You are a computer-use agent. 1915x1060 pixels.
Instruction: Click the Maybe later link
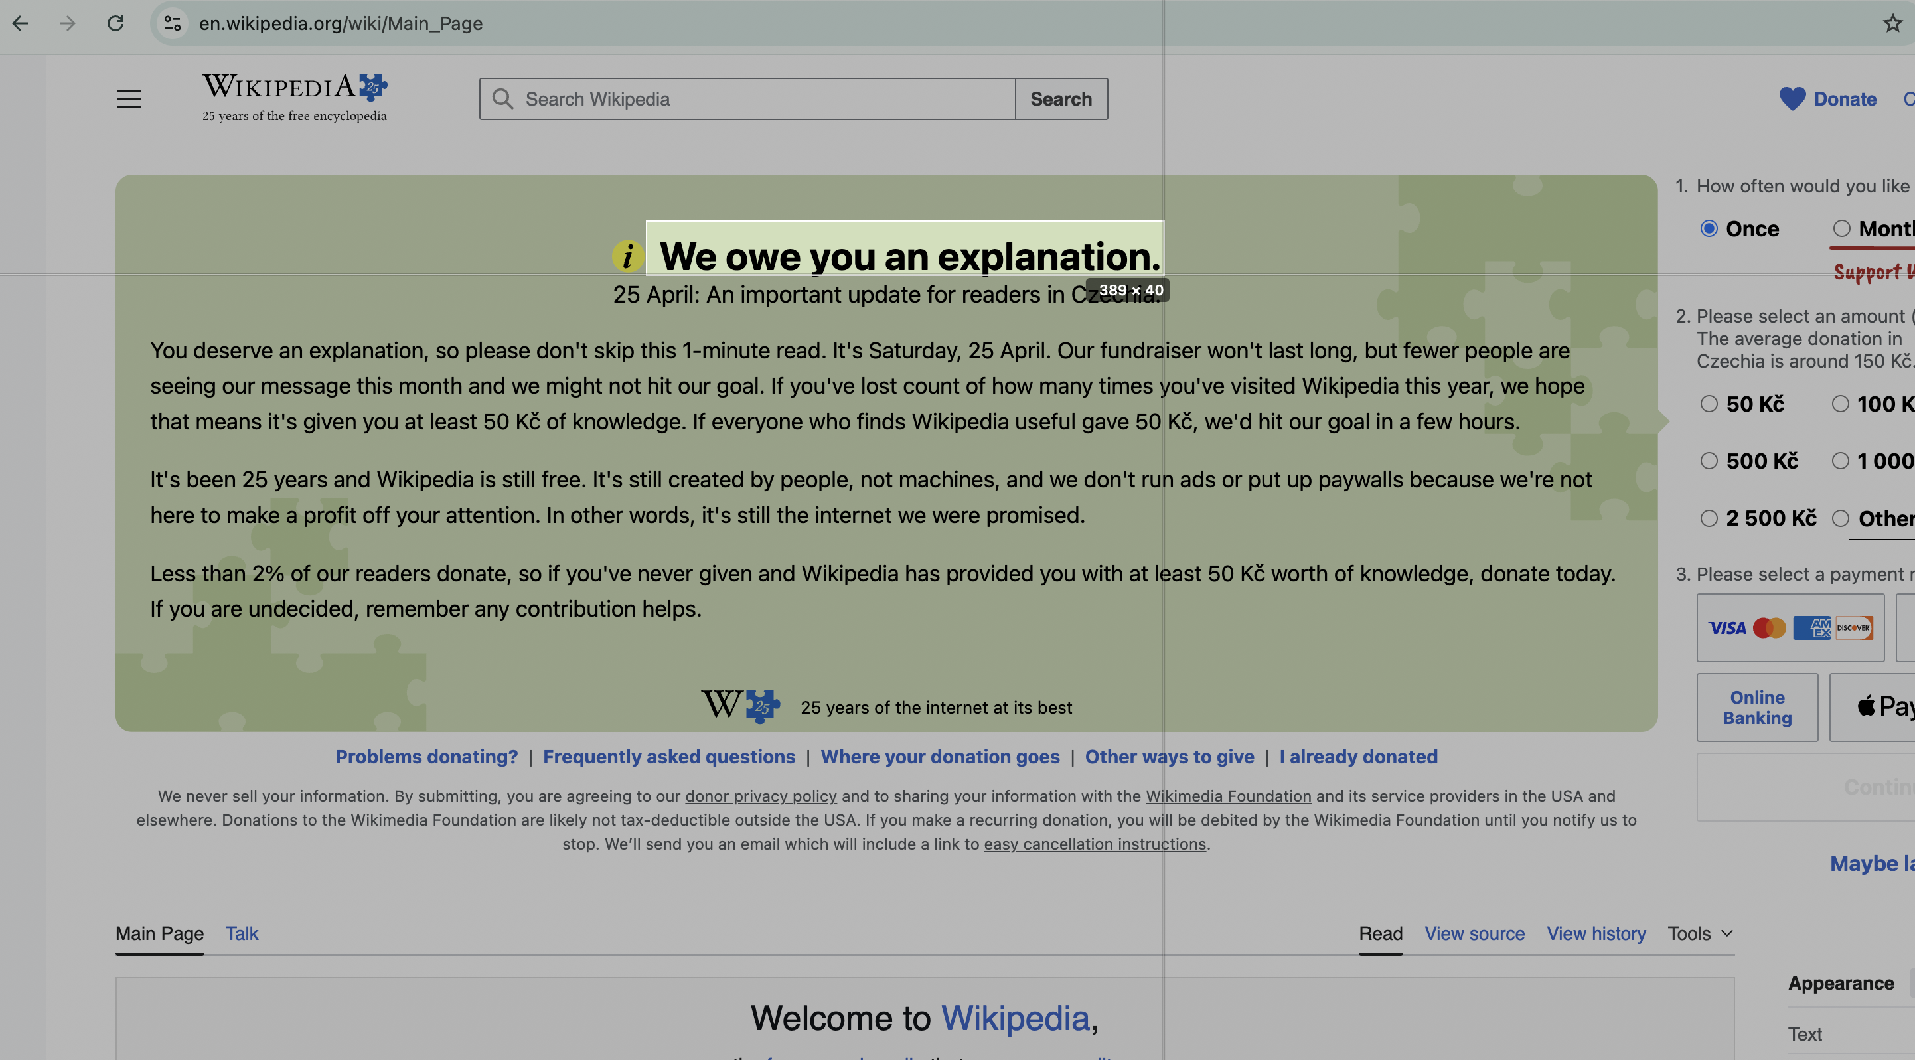pyautogui.click(x=1872, y=863)
